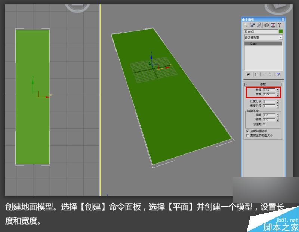299x232 pixels.
Task: Uncheck the 生成贴图坐标 checkbox
Action: click(x=247, y=130)
